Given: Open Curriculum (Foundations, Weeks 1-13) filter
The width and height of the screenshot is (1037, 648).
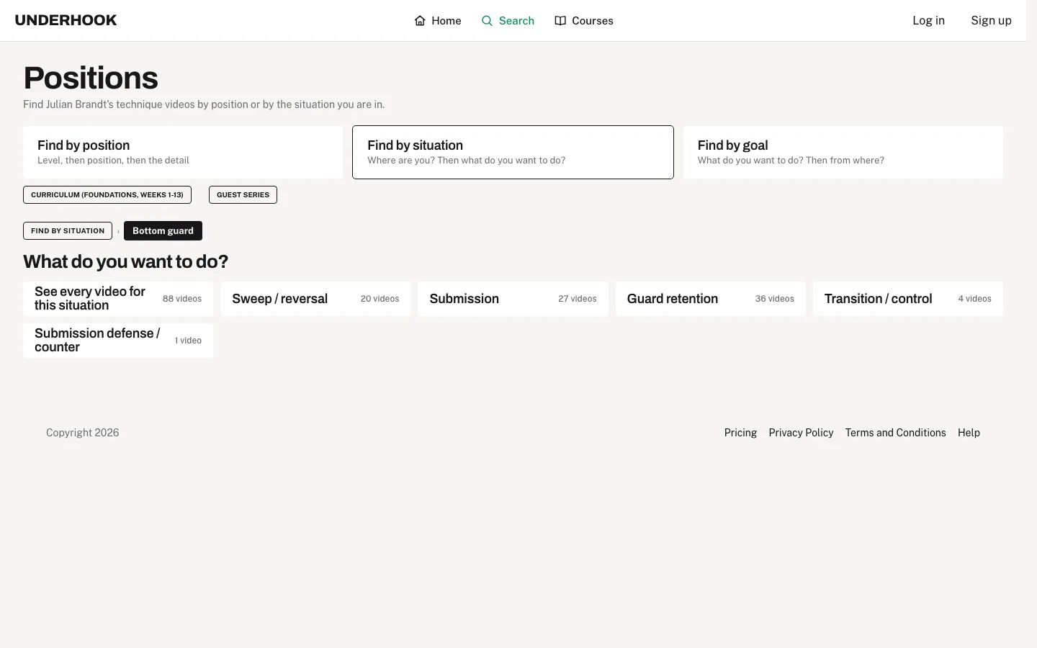Looking at the screenshot, I should 107,194.
